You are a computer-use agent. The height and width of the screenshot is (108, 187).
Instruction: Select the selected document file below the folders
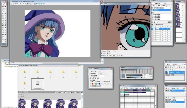(38, 84)
